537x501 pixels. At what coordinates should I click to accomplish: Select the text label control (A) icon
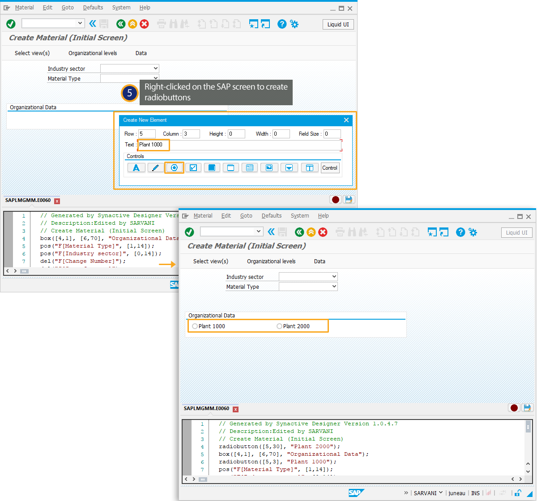pyautogui.click(x=136, y=168)
